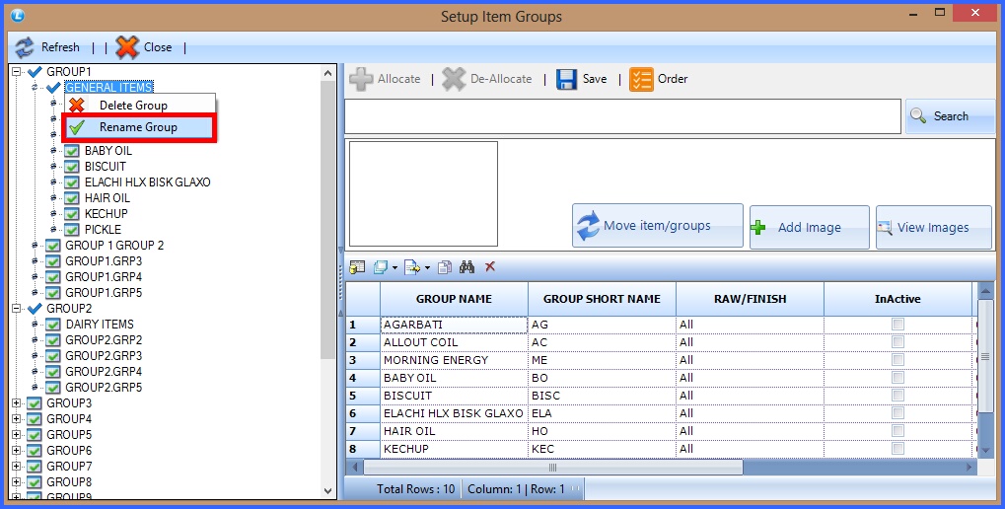
Task: Click the copy pages icon above grid
Action: coord(445,267)
